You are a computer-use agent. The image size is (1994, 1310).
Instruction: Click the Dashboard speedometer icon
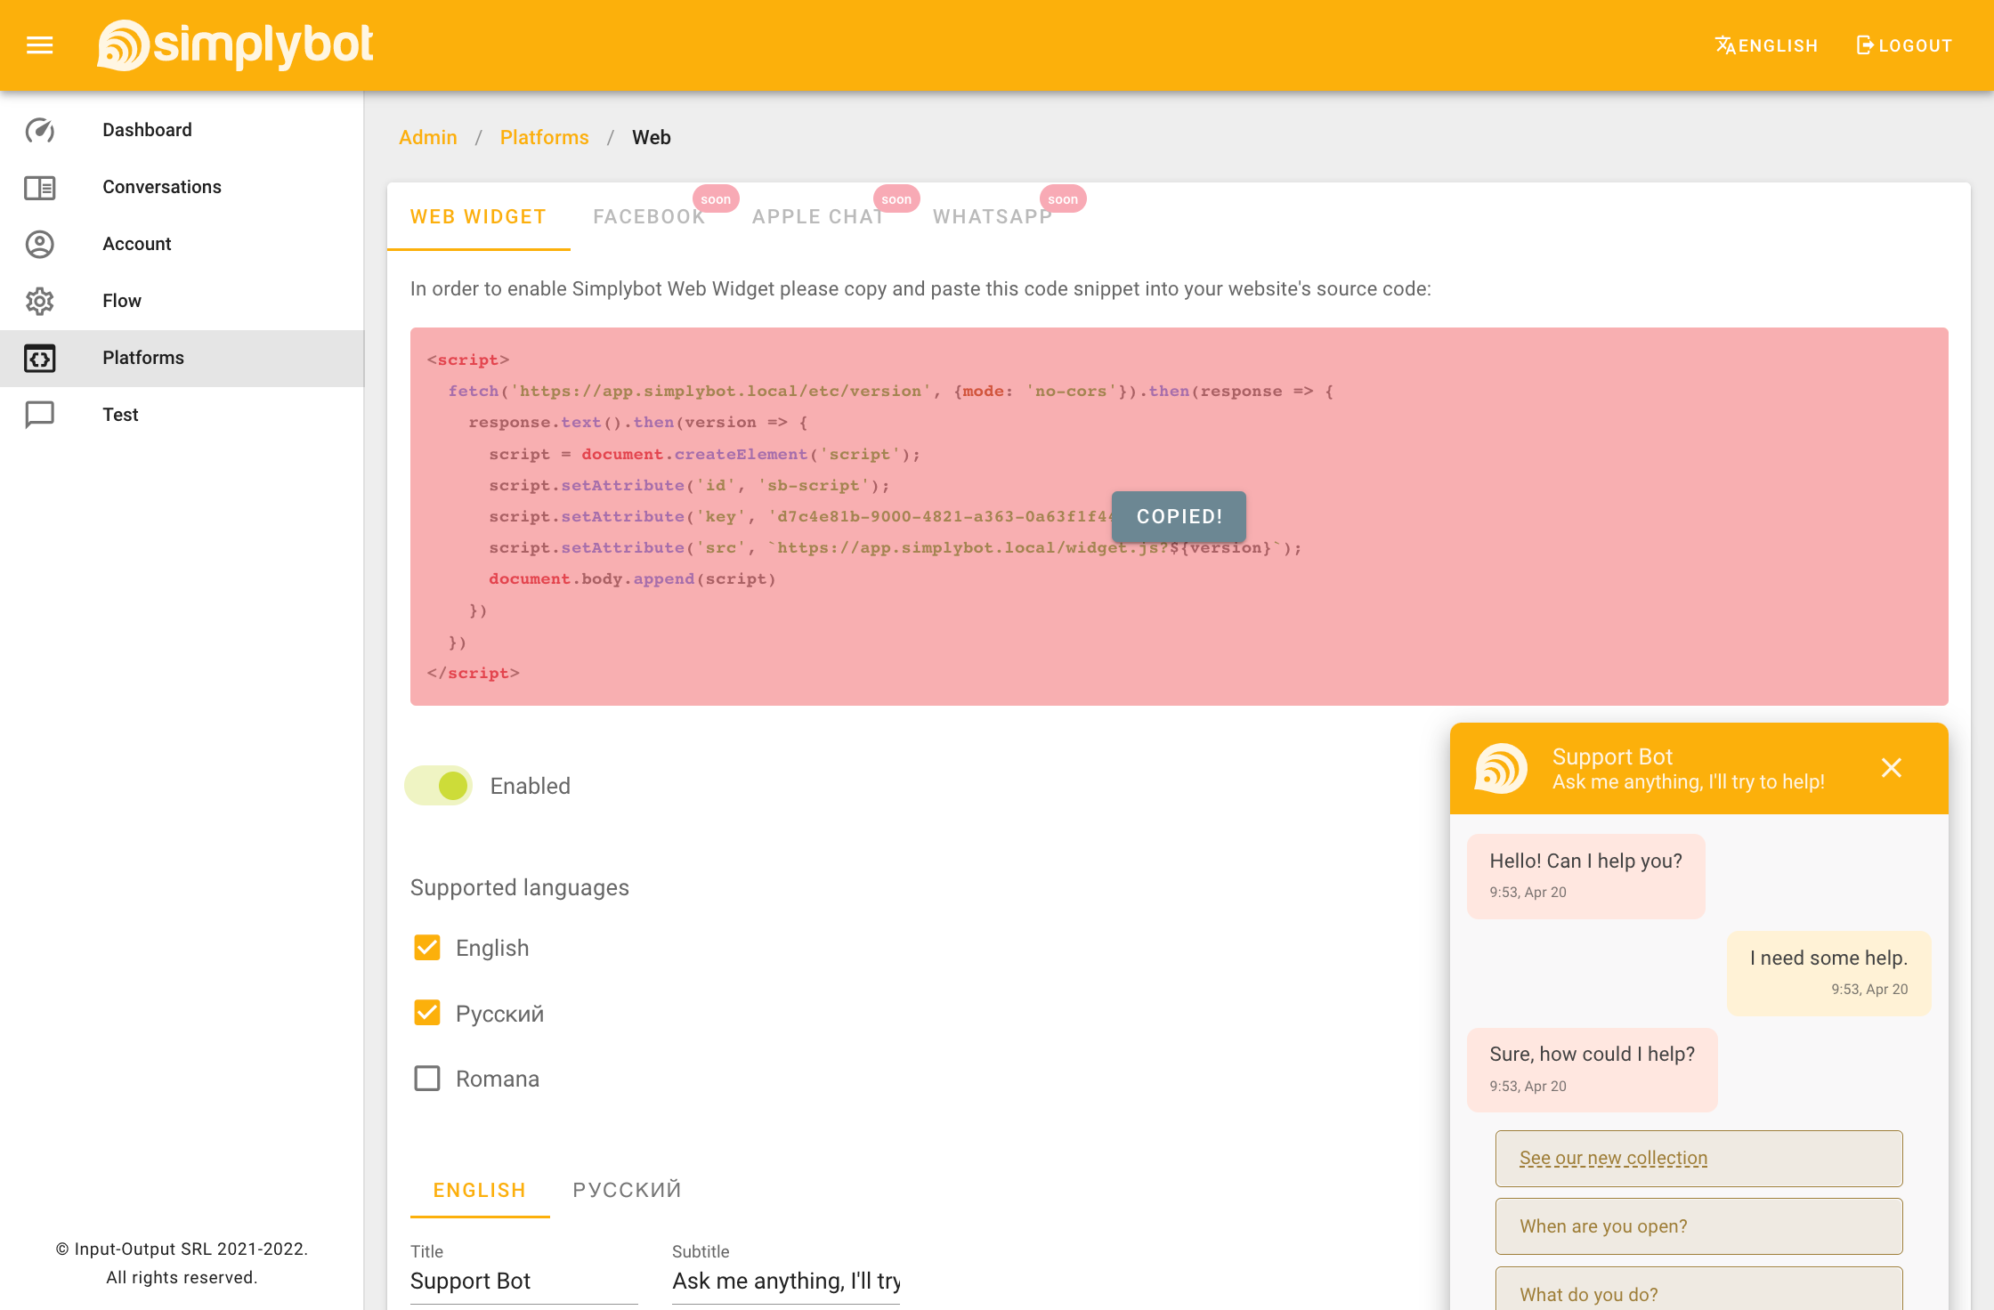tap(40, 130)
